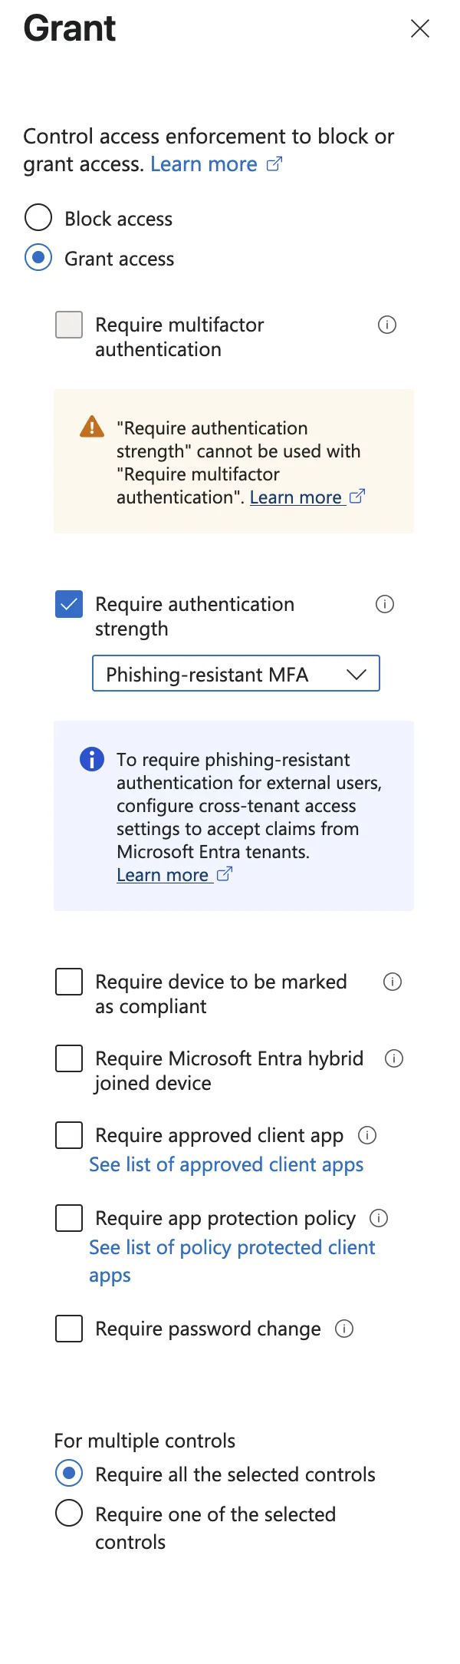
Task: Open the Phishing-resistant MFA dropdown
Action: click(236, 674)
